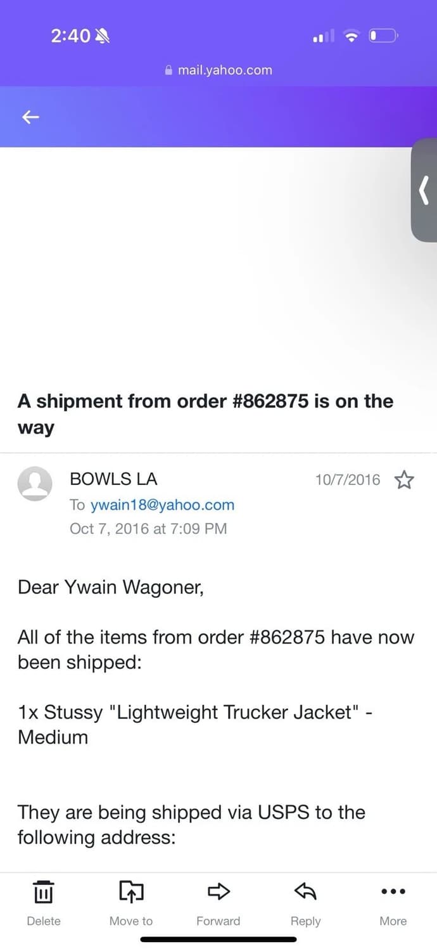Tap the home indicator bar
437x951 pixels.
218,939
